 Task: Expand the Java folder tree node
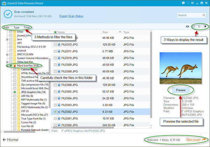7,40
